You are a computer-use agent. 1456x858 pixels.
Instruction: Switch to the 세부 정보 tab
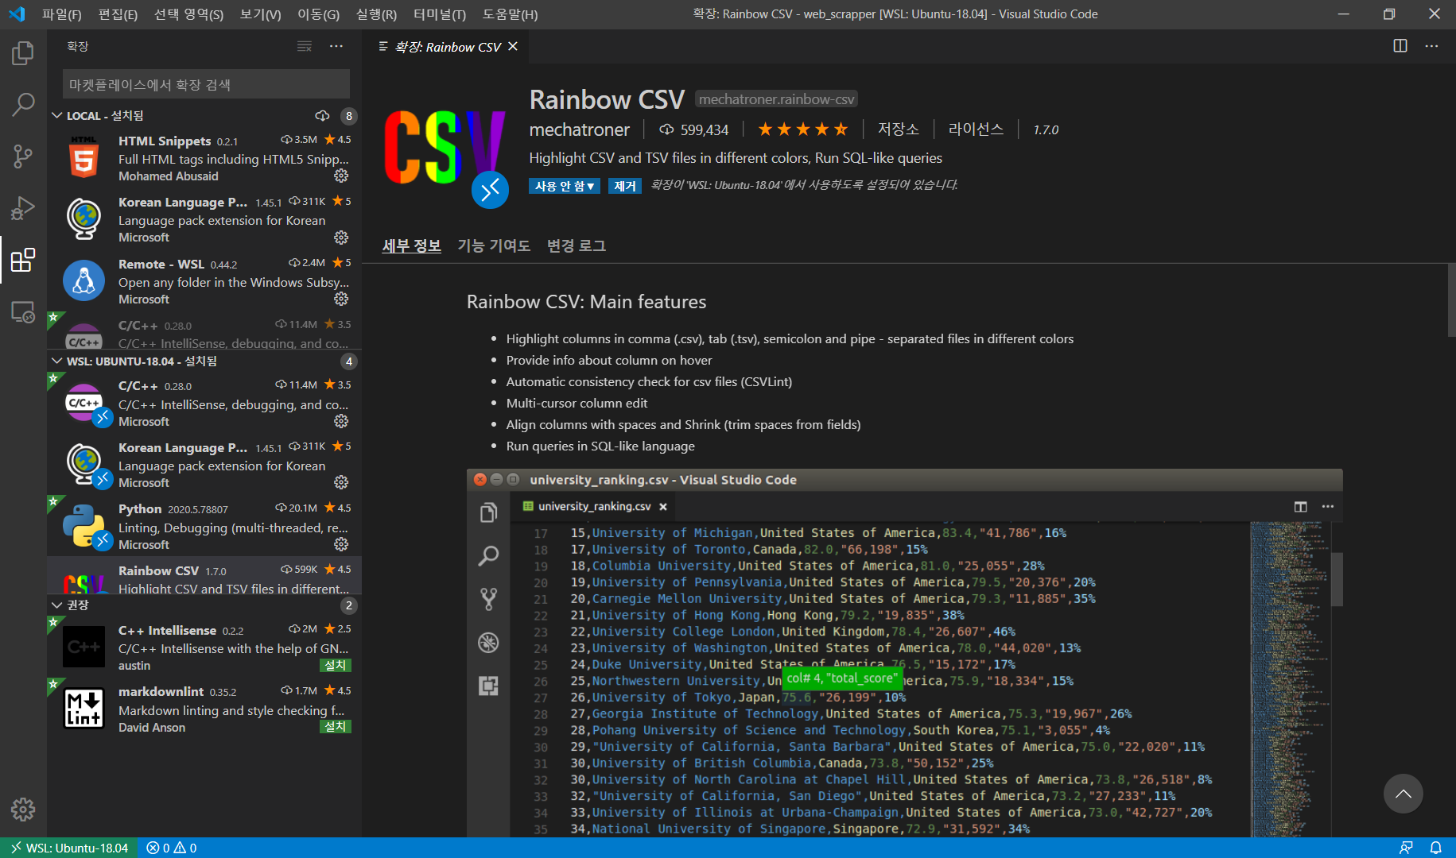coord(411,245)
